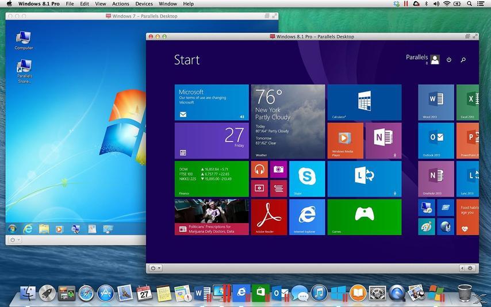Open the Camera tile
Screen dimensions: 491x307
tap(278, 170)
